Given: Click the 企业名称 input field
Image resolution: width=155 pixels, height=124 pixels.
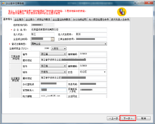Looking at the screenshot, I should [x=69, y=30].
